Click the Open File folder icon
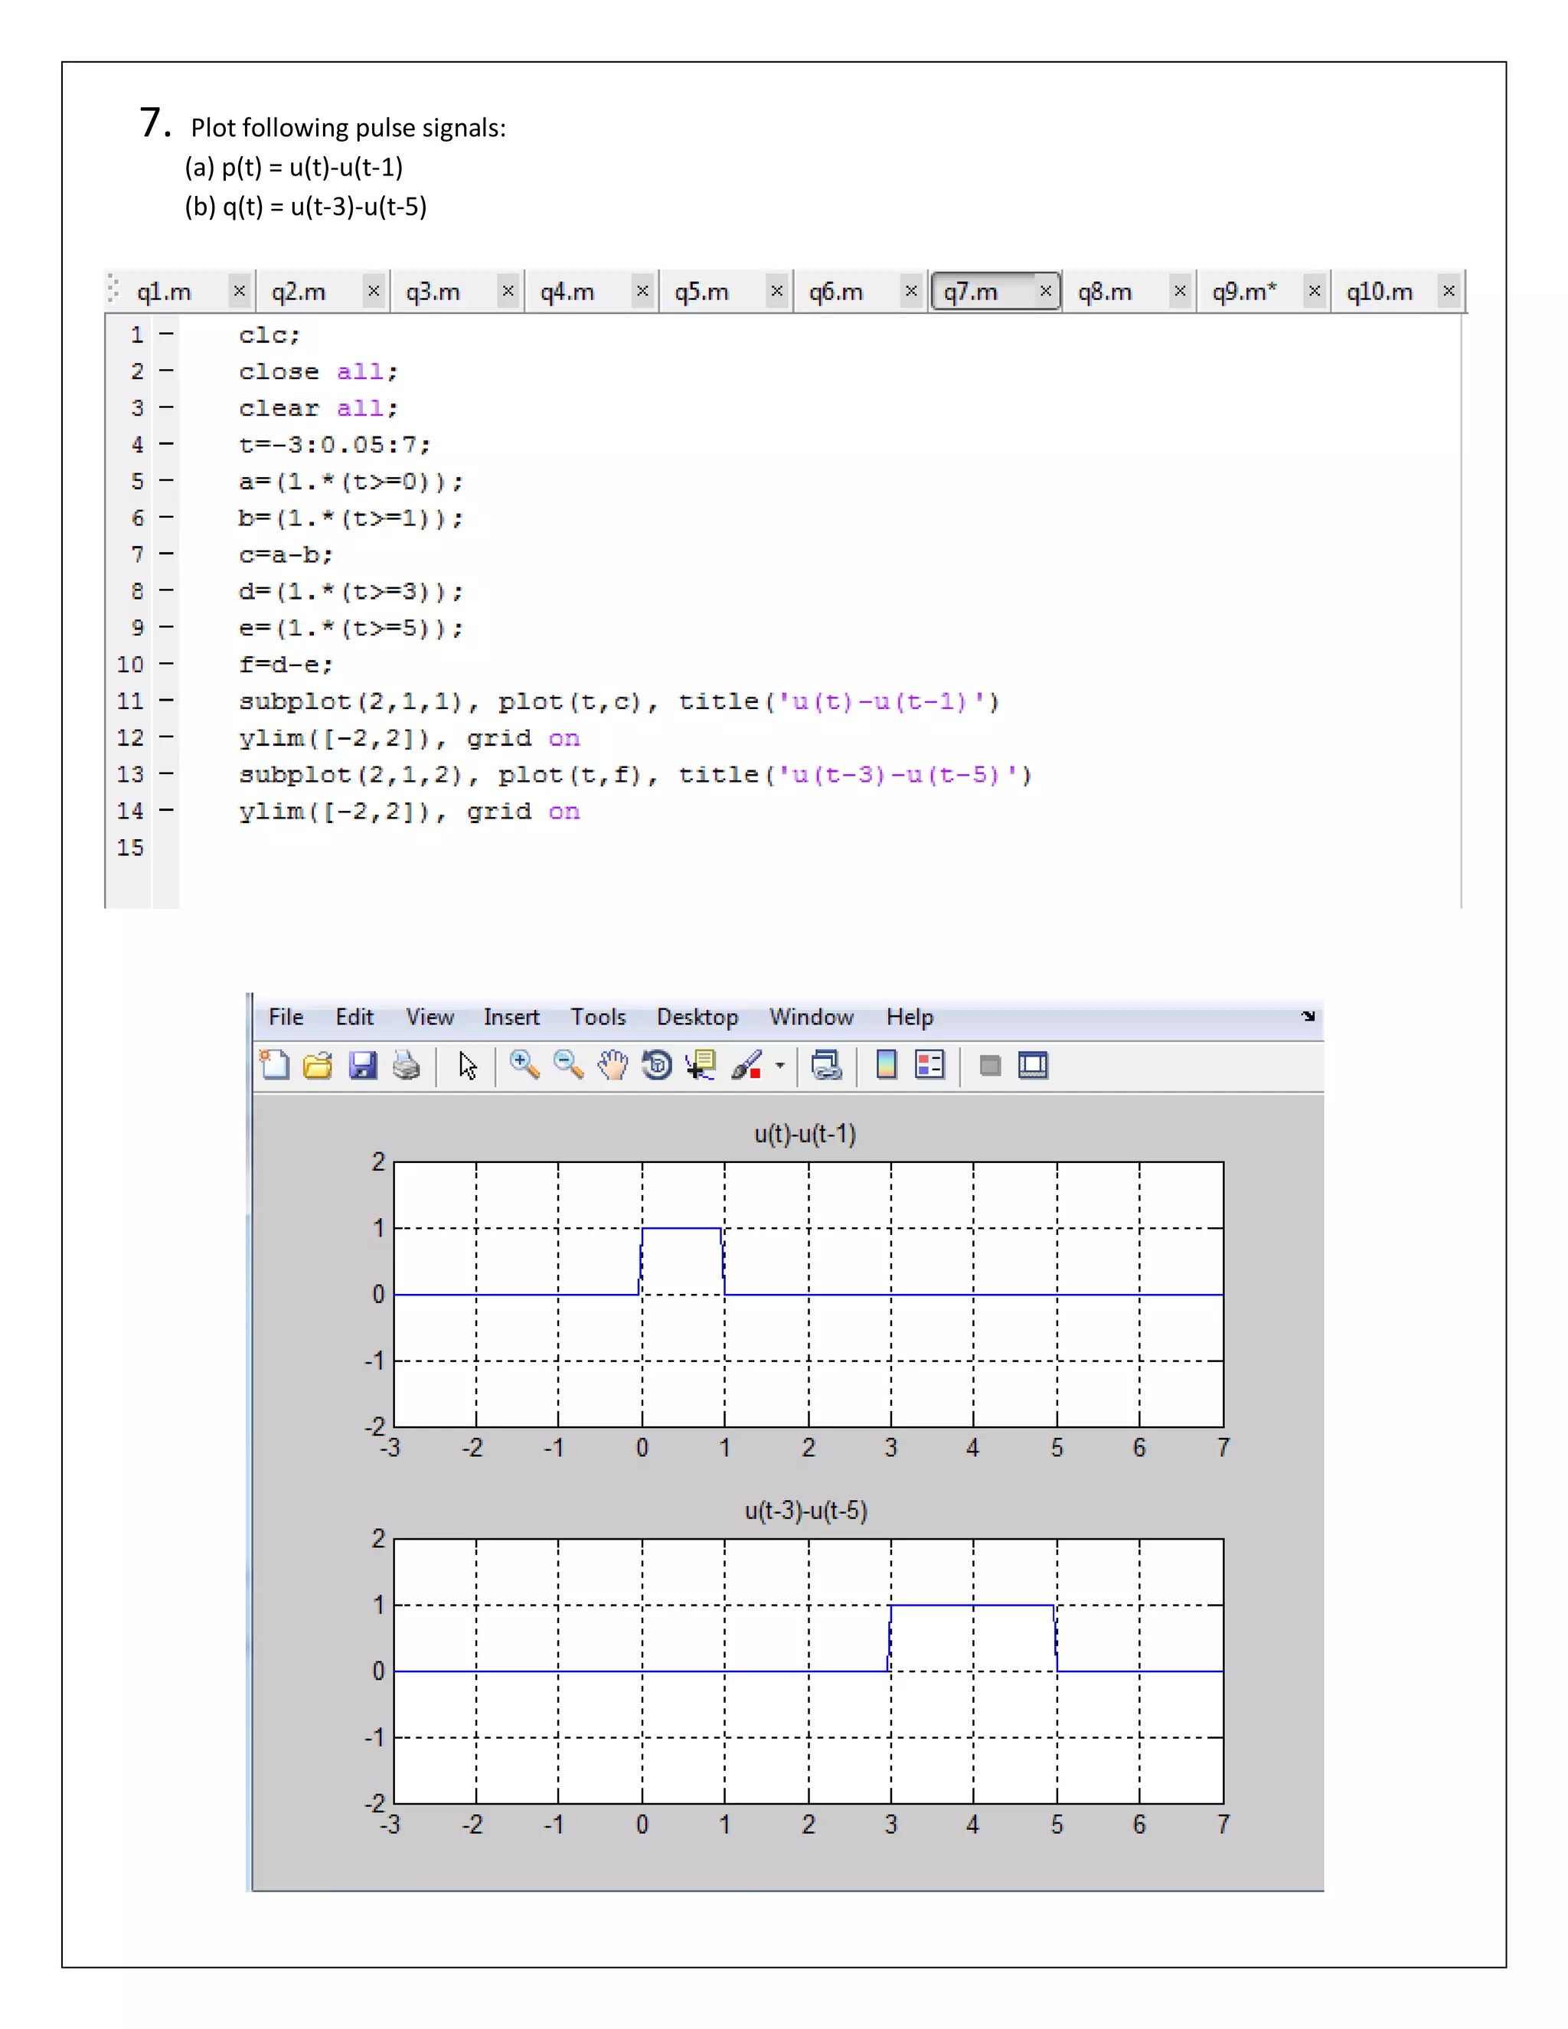The height and width of the screenshot is (2029, 1568). 318,1065
